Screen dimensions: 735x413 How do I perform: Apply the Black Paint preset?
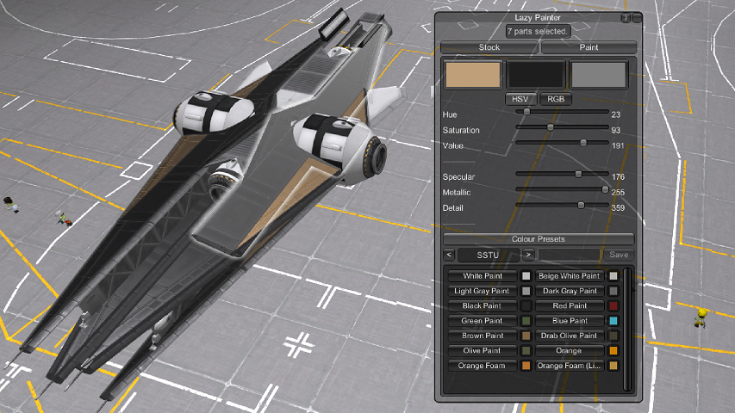tap(482, 306)
